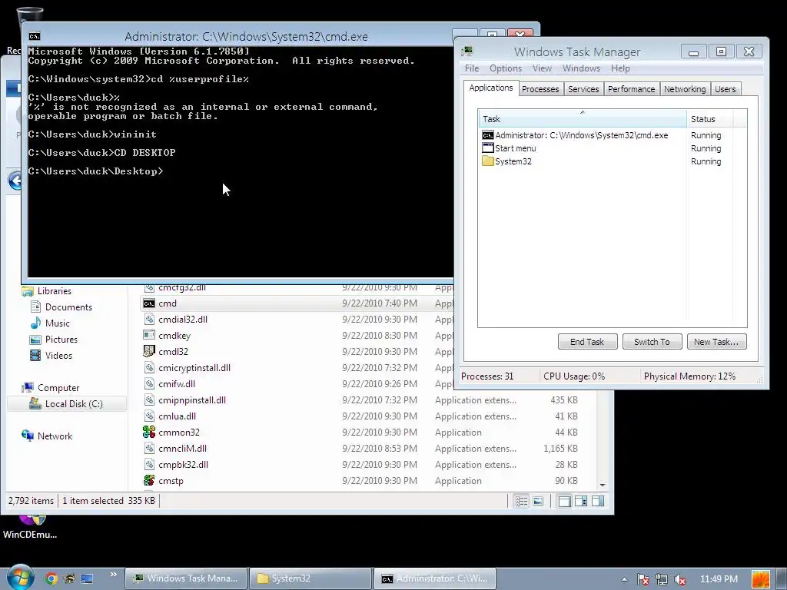The image size is (787, 590).
Task: Toggle the Explorer navigation pane layout icon
Action: coord(564,501)
